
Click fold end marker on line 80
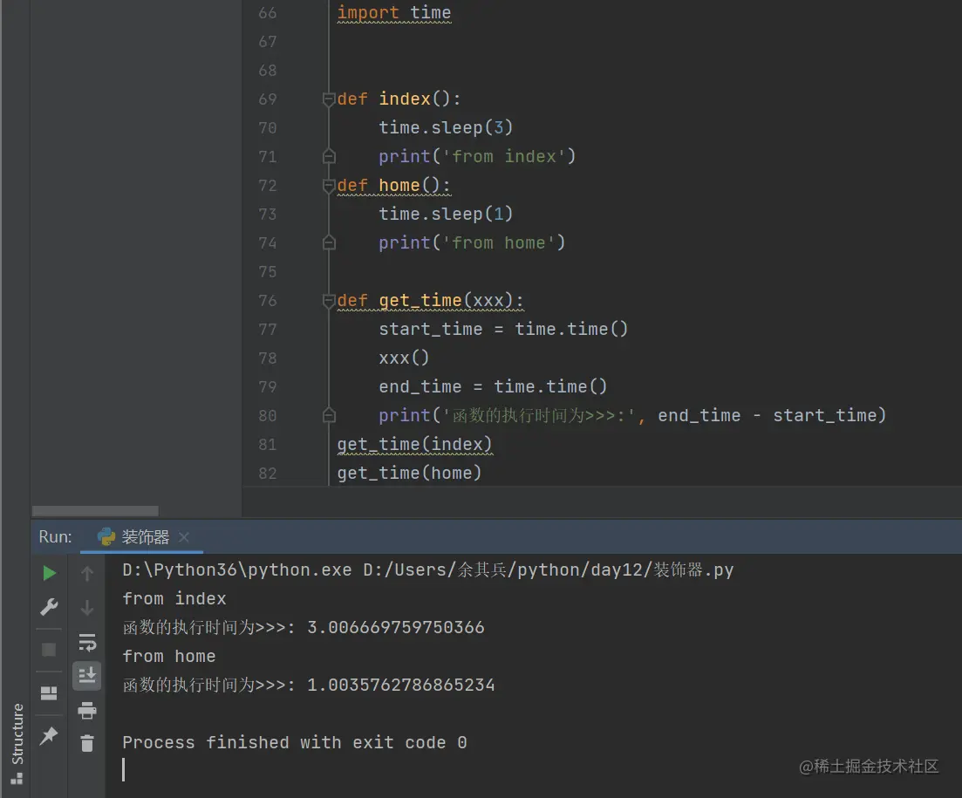click(329, 416)
